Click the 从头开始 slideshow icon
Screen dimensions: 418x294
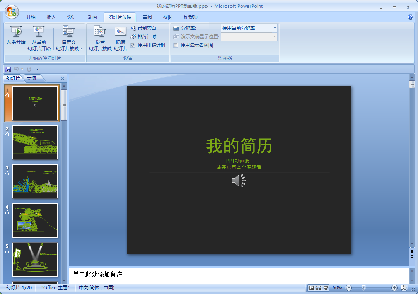(16, 32)
